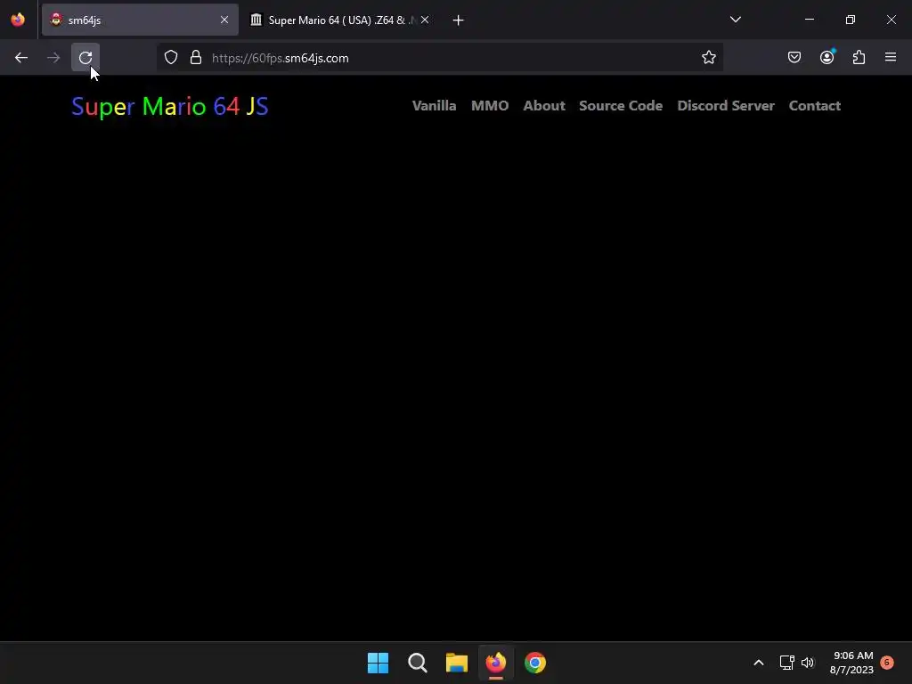Viewport: 912px width, 684px height.
Task: Open the Firefox account menu
Action: coord(826,58)
